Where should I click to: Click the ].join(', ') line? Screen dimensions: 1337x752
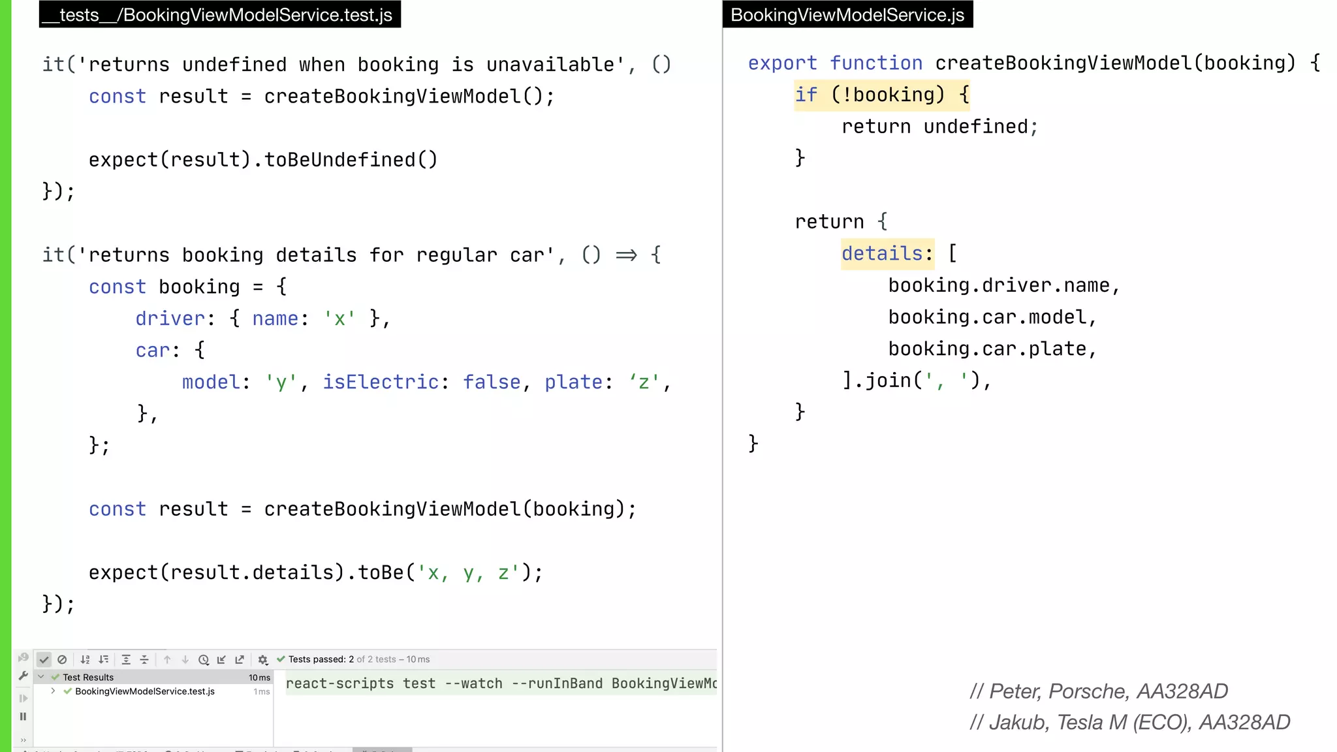coord(917,381)
